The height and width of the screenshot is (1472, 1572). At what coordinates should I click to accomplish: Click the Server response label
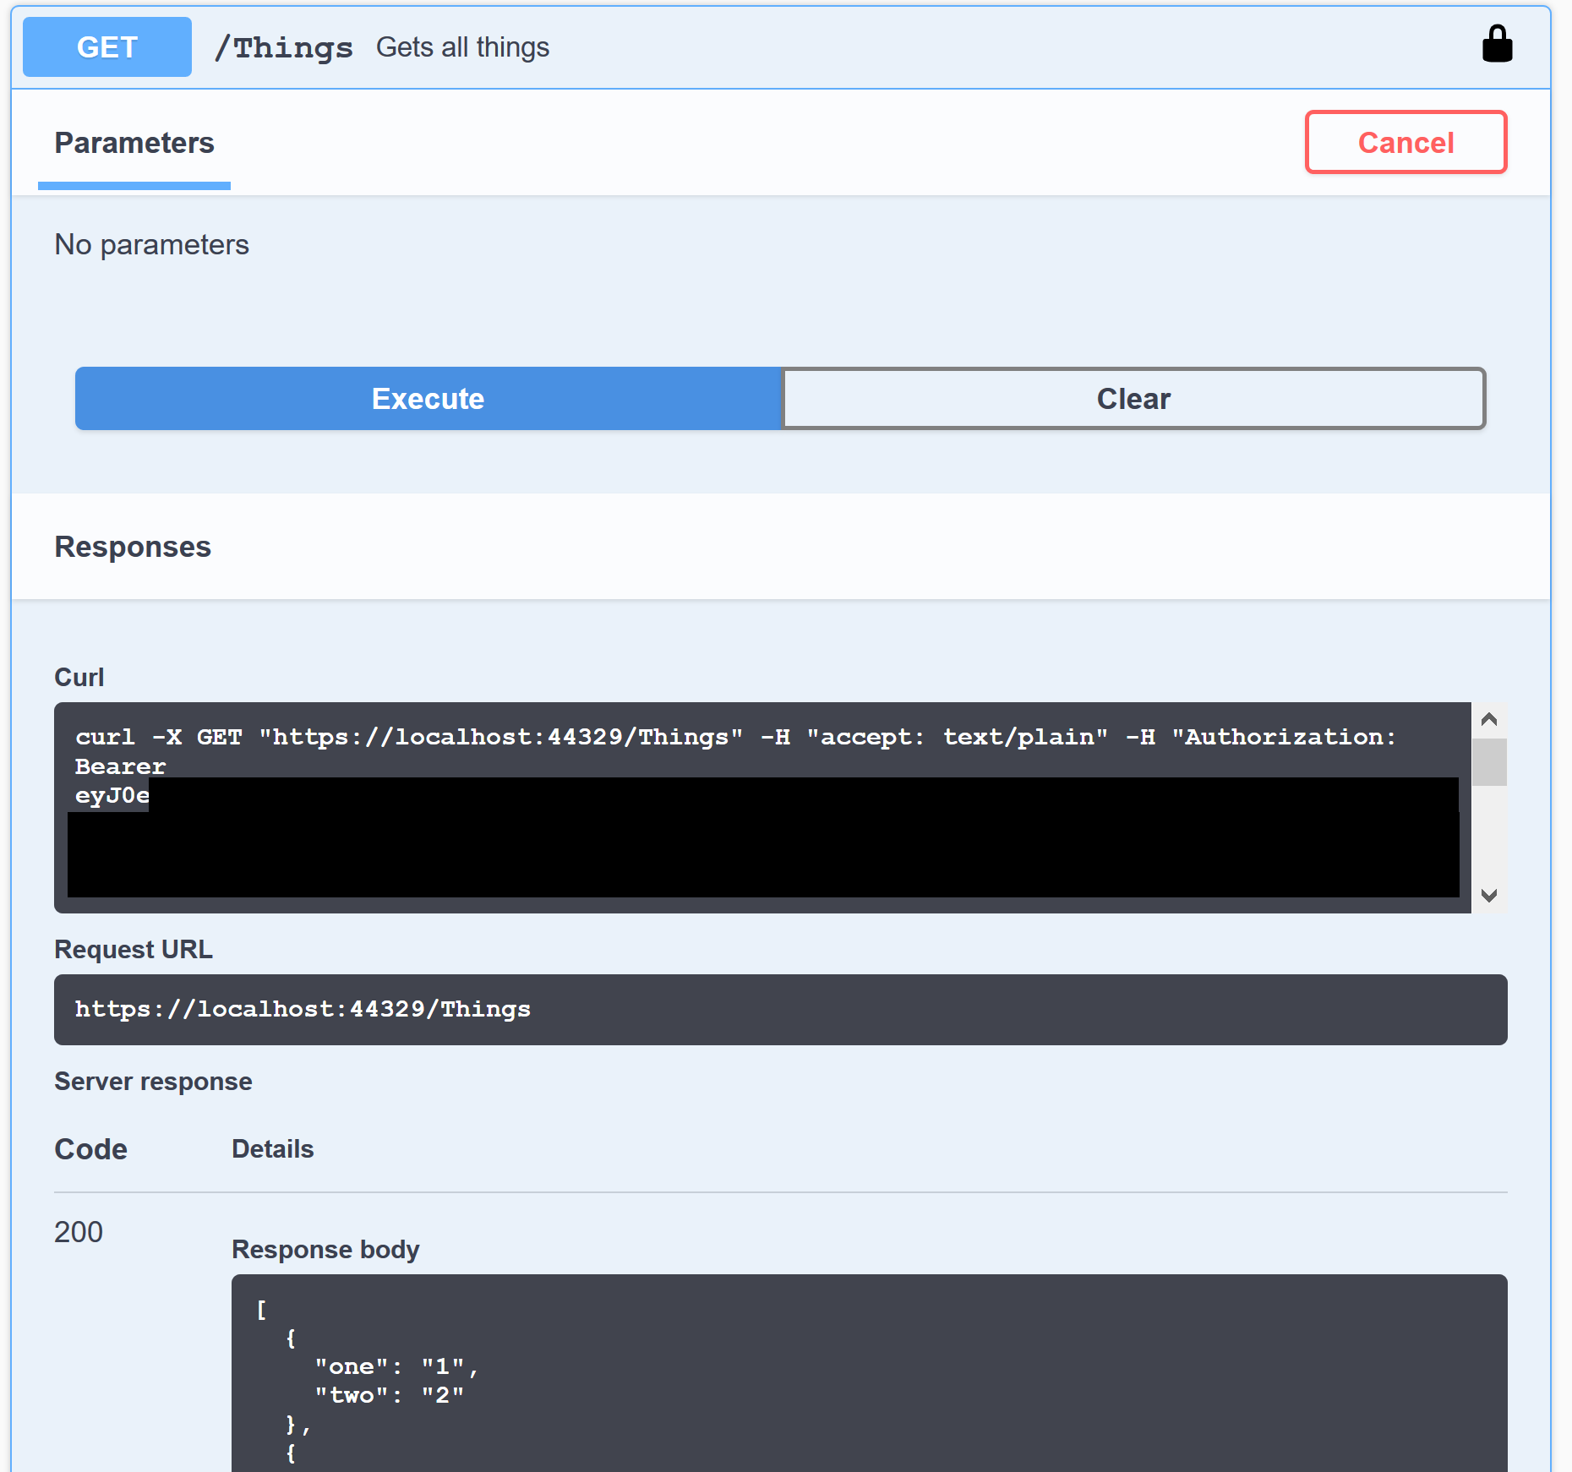click(x=153, y=1082)
